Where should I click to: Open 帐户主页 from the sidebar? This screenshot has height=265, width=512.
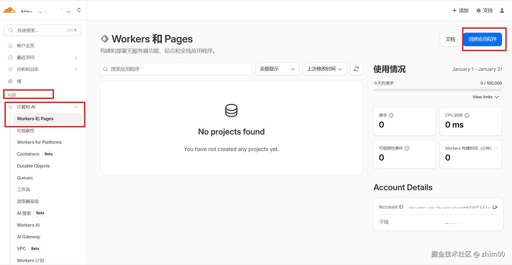pos(25,46)
